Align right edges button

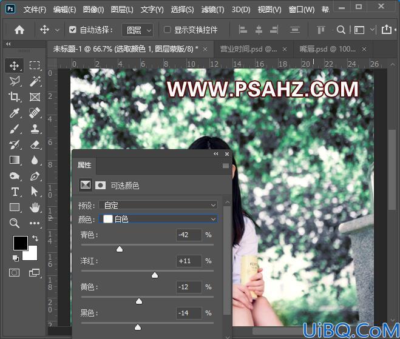coord(274,30)
